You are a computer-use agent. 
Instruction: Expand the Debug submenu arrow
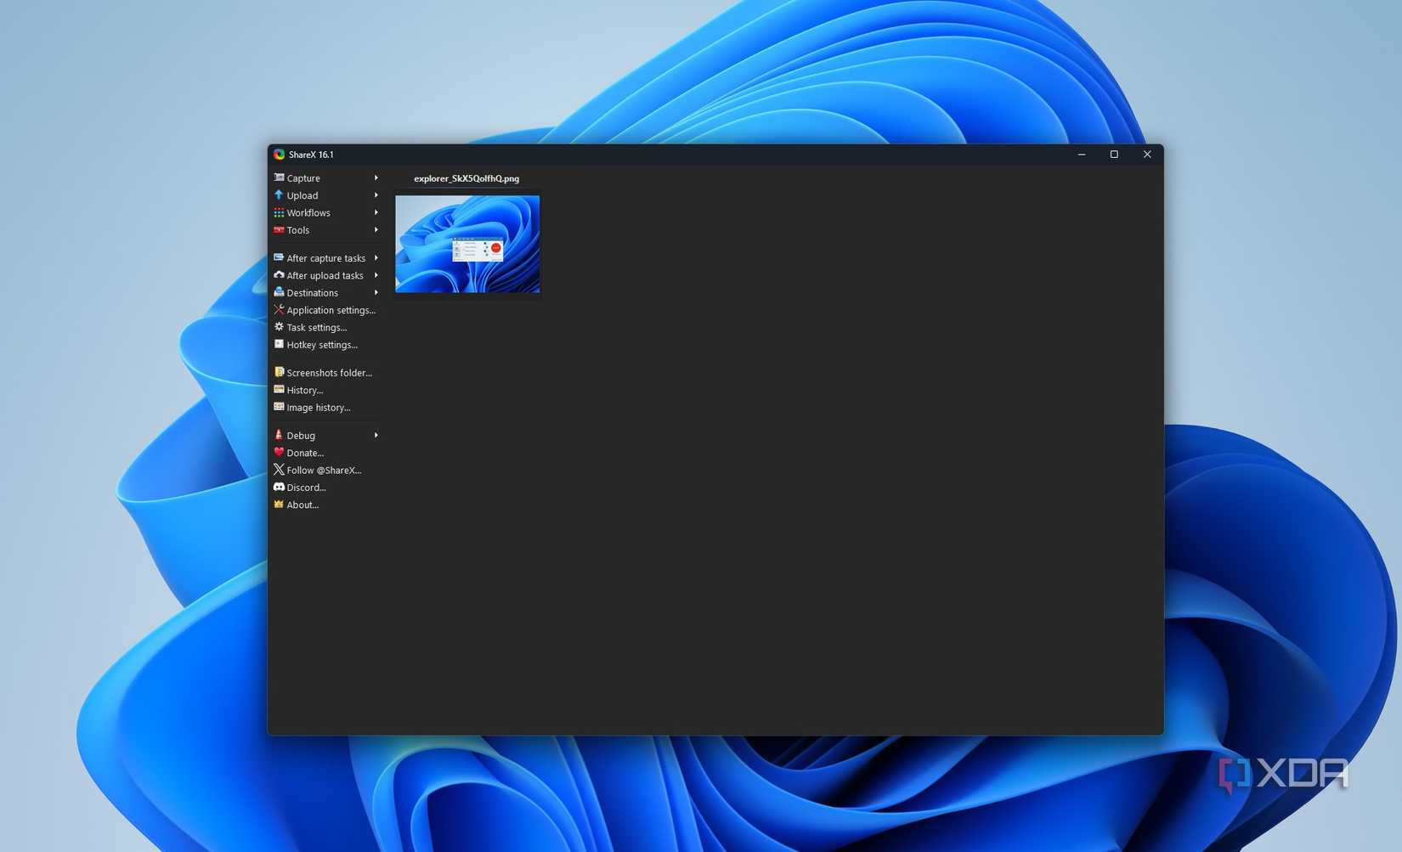coord(376,436)
